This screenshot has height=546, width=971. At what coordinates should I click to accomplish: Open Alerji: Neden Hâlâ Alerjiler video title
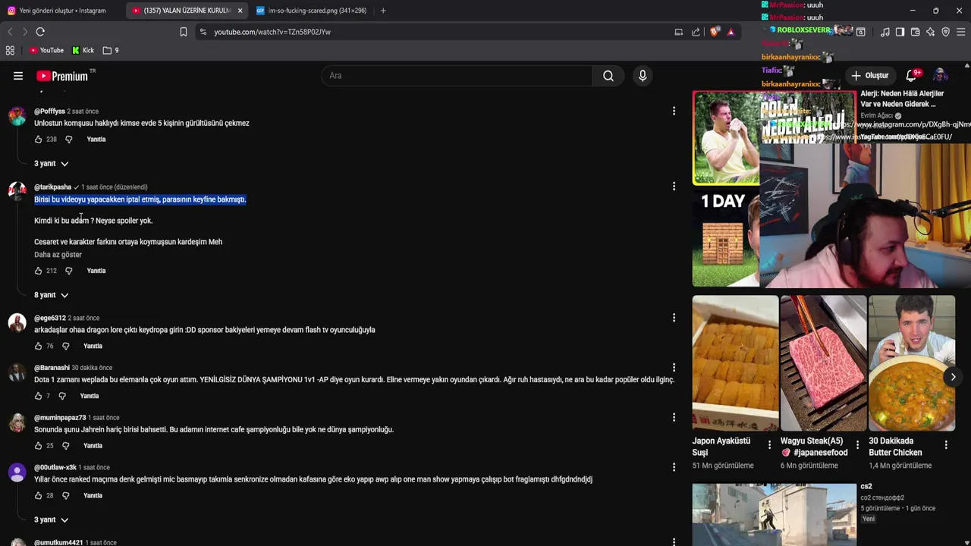click(x=902, y=99)
